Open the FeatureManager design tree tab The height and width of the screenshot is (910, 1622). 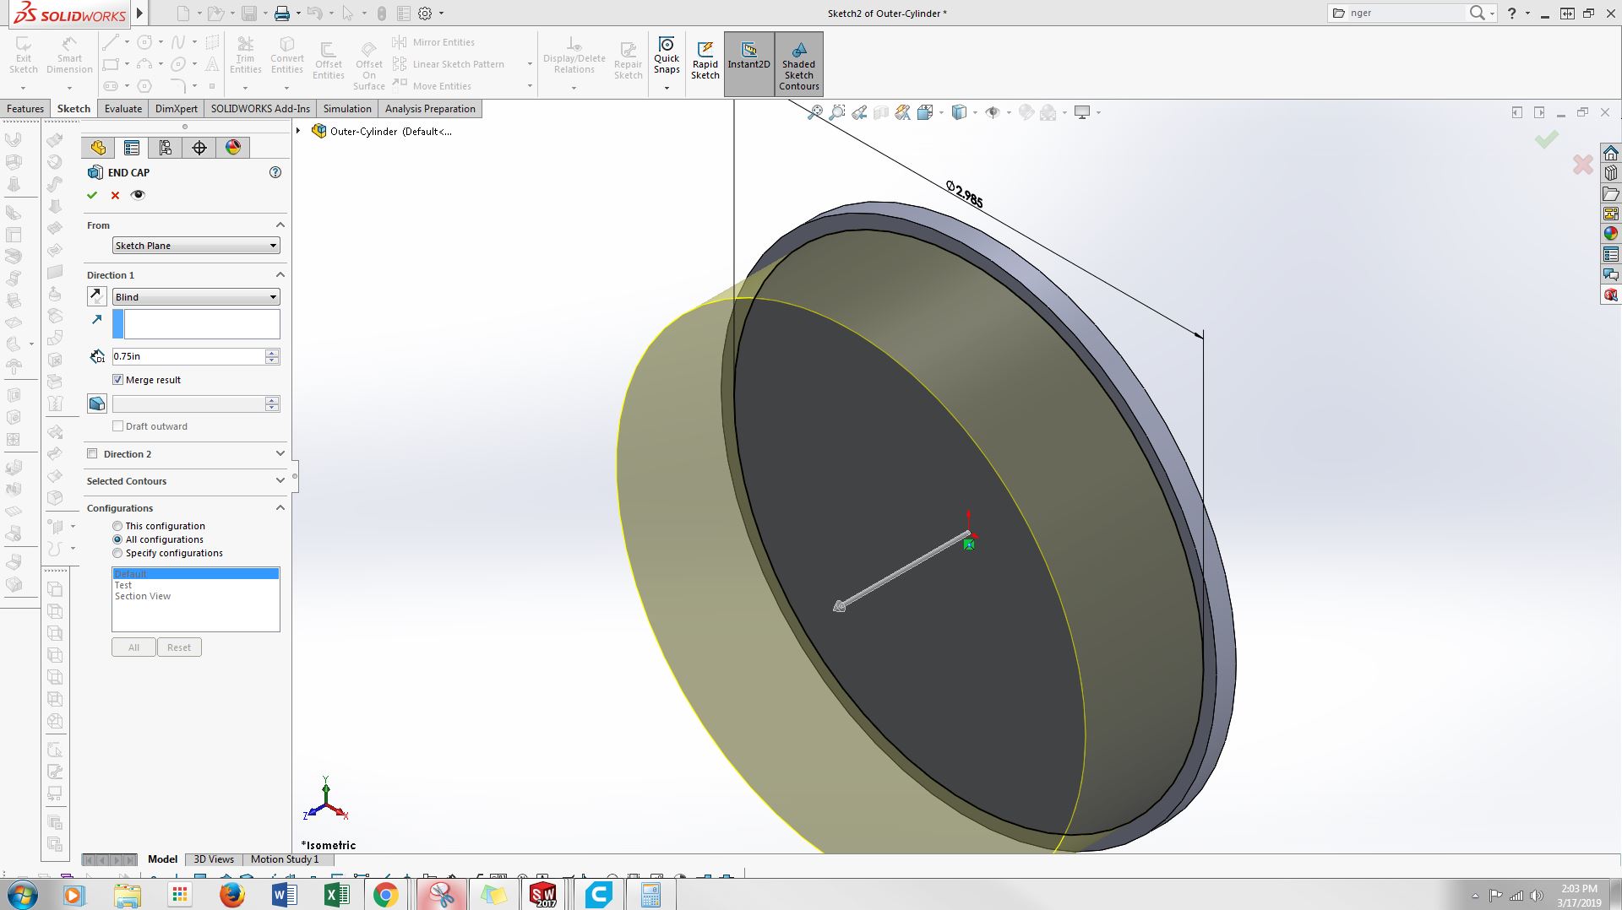pyautogui.click(x=98, y=148)
